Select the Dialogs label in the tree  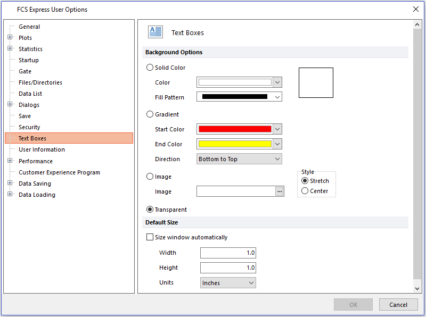pos(29,105)
